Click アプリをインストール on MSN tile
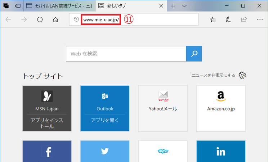 [47, 123]
